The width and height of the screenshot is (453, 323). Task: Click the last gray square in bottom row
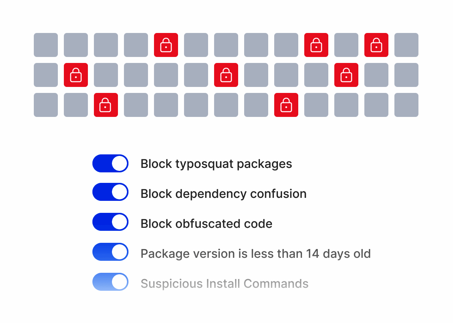click(x=406, y=105)
